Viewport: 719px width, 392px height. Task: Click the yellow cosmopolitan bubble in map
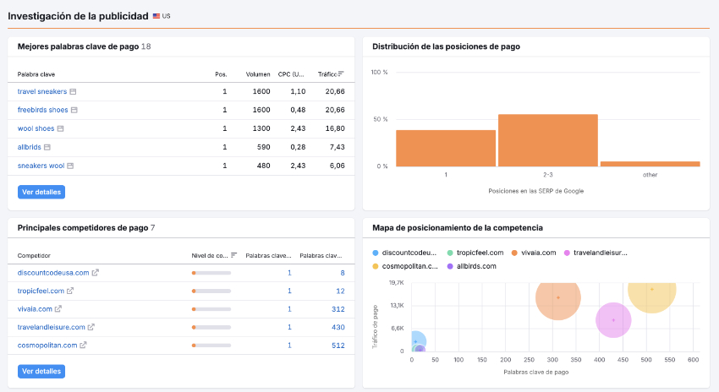(x=651, y=291)
